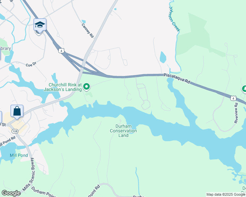This screenshot has width=246, height=197.
Task: Click the Piscataqua Rd road label
Action: (177, 78)
